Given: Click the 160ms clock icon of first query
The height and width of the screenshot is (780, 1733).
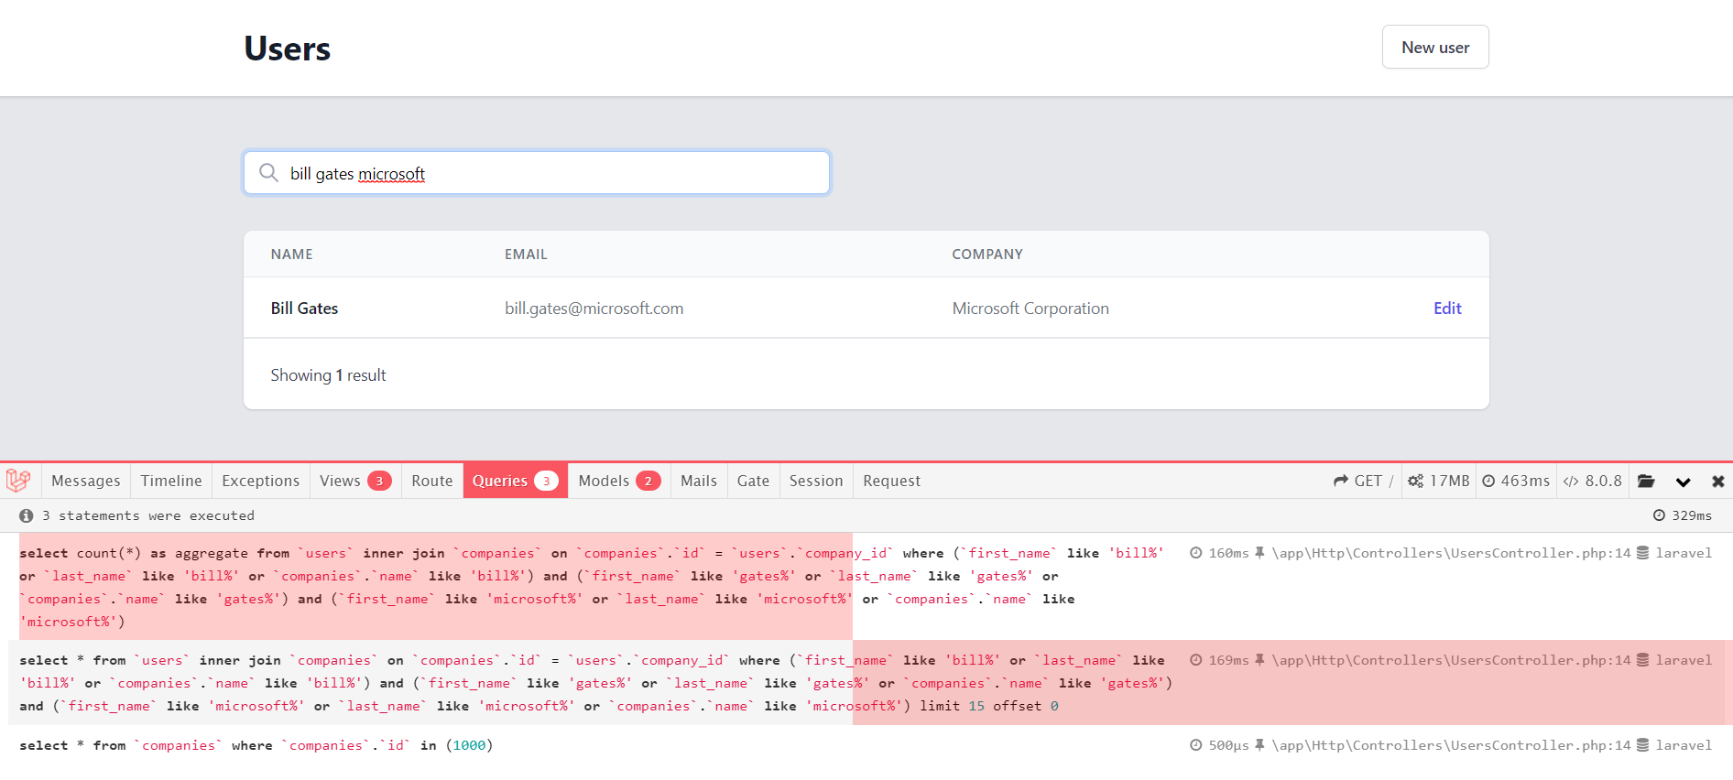Looking at the screenshot, I should coord(1195,553).
